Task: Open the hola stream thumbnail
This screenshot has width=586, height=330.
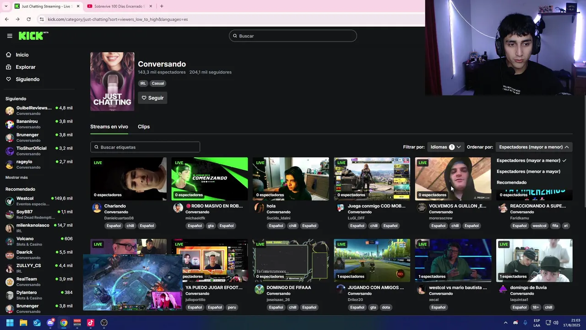Action: [291, 179]
